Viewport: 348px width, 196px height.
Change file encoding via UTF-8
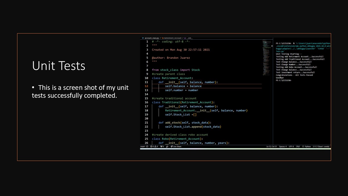point(291,146)
